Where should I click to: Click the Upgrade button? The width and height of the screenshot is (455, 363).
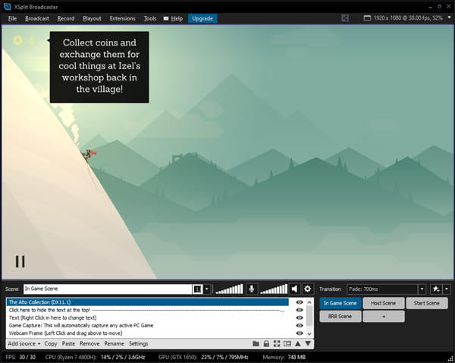point(202,18)
